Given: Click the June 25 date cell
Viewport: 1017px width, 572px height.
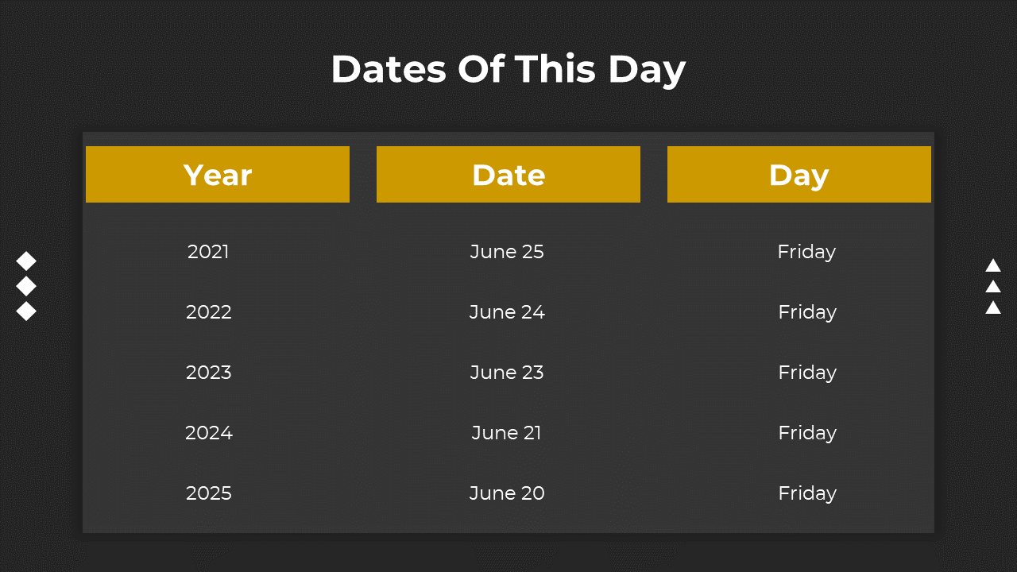Looking at the screenshot, I should 507,252.
